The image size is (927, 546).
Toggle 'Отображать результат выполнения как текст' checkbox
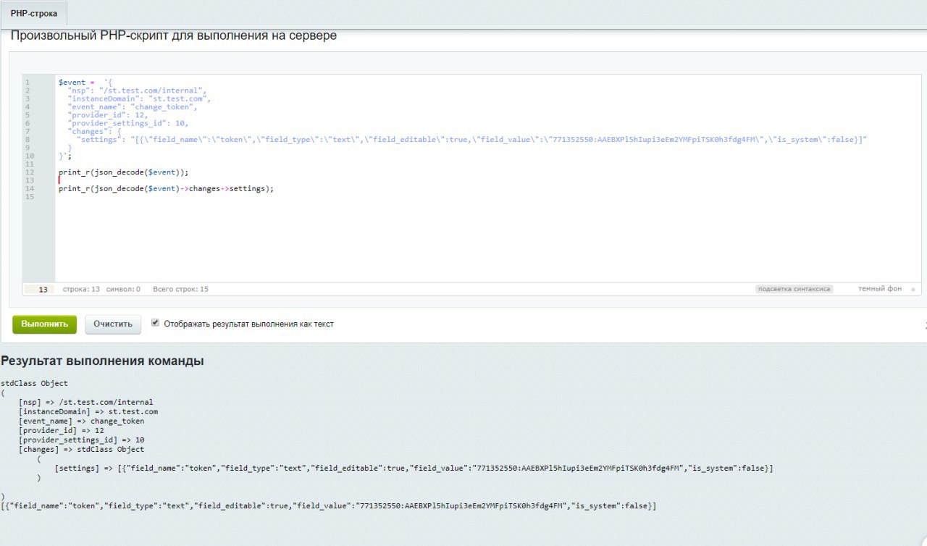(x=155, y=323)
